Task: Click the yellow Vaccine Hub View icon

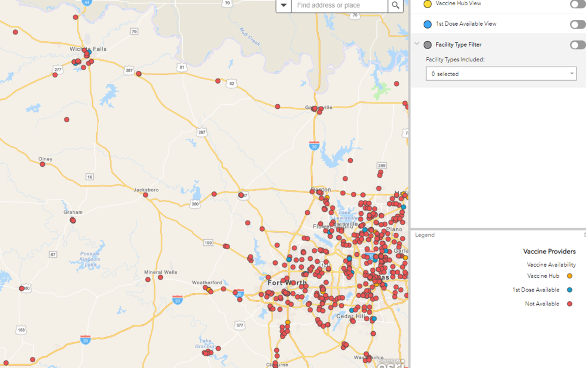Action: (428, 4)
